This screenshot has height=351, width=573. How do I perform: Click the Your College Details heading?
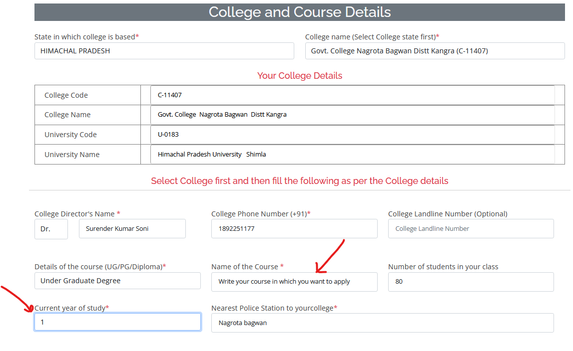tap(300, 76)
